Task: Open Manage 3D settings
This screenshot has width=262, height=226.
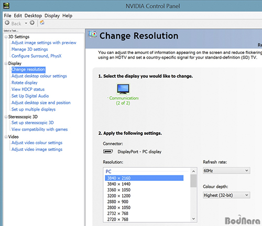Action: [30, 49]
